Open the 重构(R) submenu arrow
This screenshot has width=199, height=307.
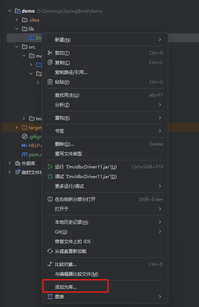pyautogui.click(x=160, y=118)
